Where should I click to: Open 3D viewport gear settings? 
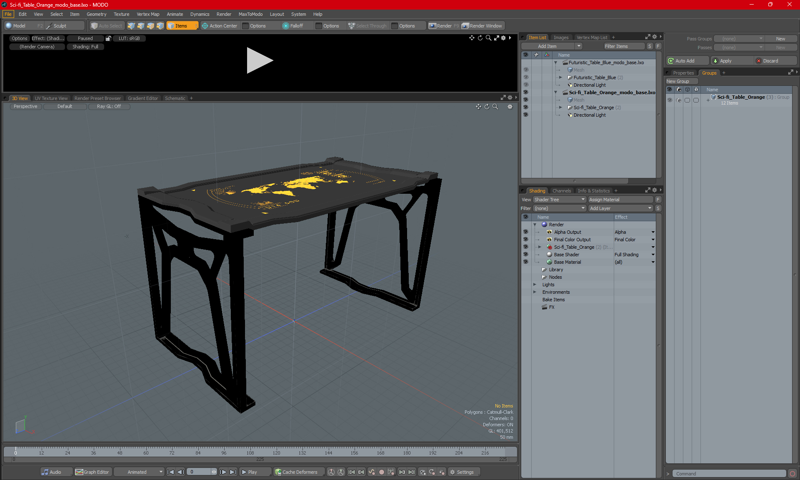(x=510, y=107)
